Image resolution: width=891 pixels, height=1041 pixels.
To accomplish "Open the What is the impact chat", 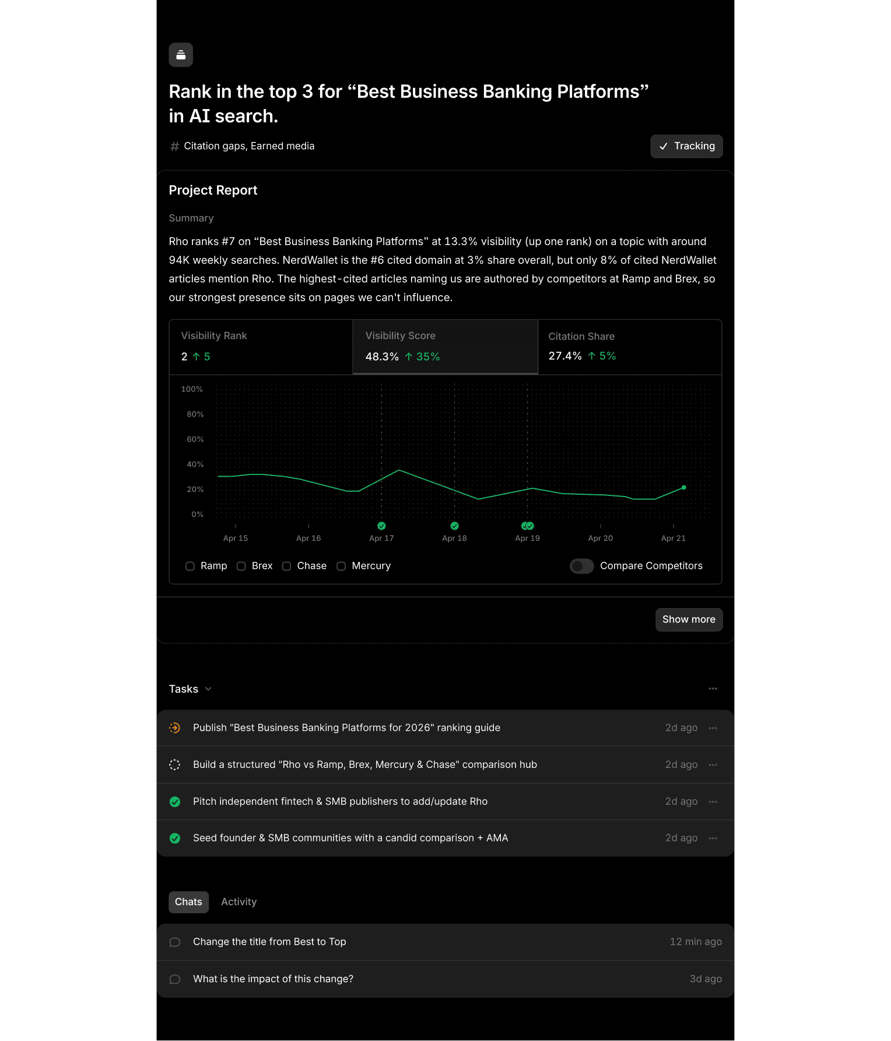I will click(x=445, y=979).
